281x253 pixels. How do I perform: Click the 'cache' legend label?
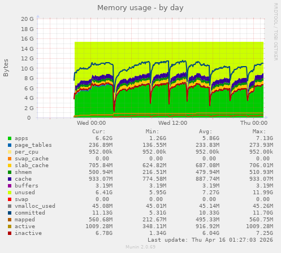(23, 179)
